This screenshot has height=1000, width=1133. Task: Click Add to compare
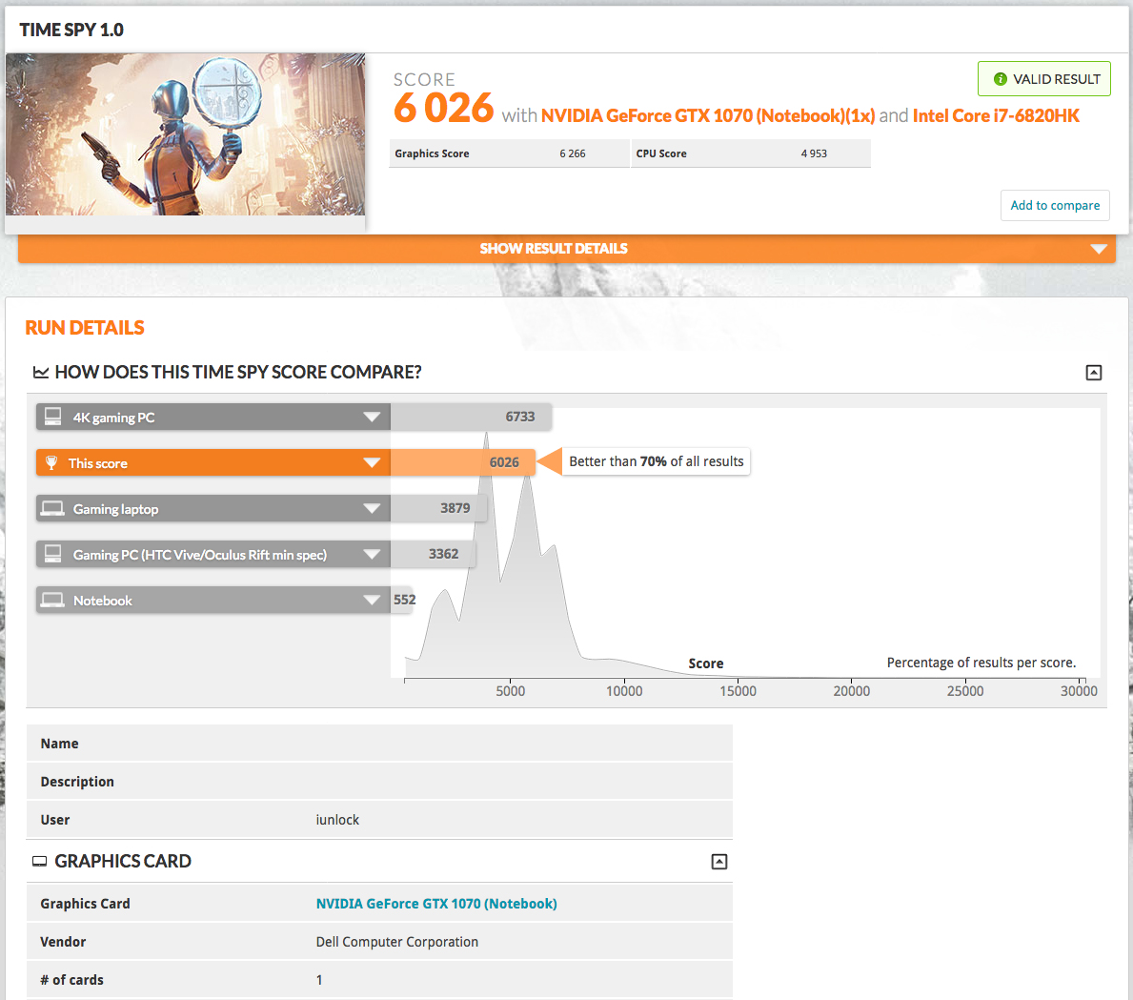[x=1055, y=205]
